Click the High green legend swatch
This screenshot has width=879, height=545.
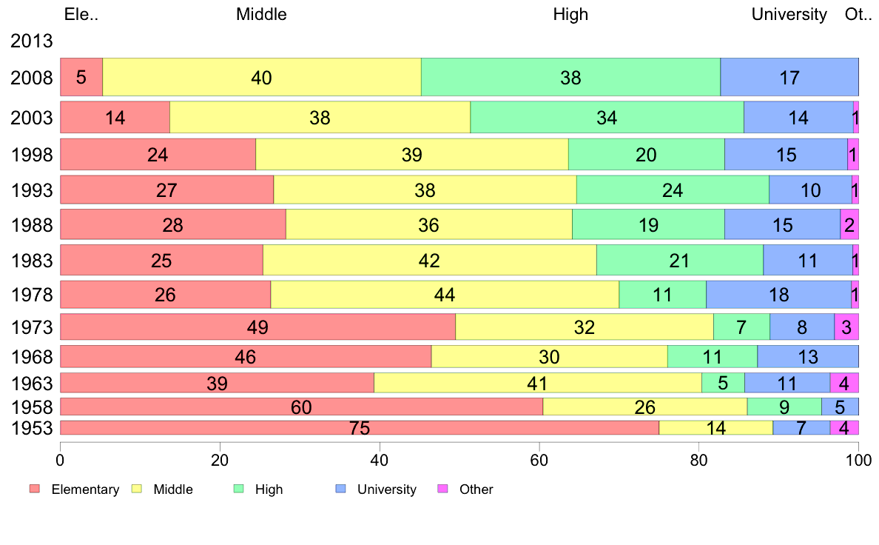pos(238,489)
